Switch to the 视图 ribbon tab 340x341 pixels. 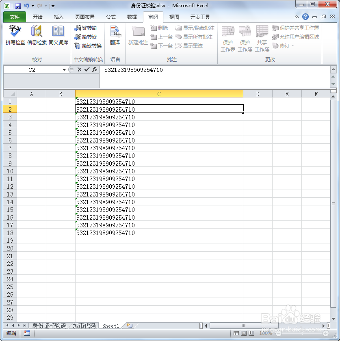[x=174, y=17]
